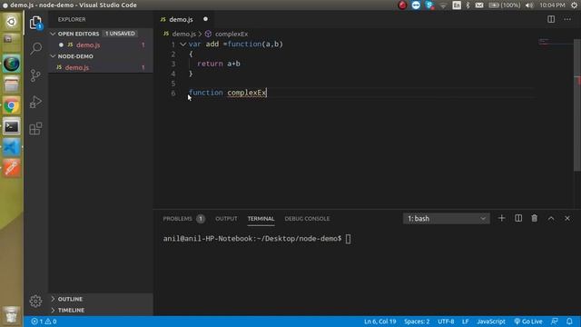Open the mail indicator in top bar
Image resolution: width=581 pixels, height=327 pixels.
click(479, 5)
